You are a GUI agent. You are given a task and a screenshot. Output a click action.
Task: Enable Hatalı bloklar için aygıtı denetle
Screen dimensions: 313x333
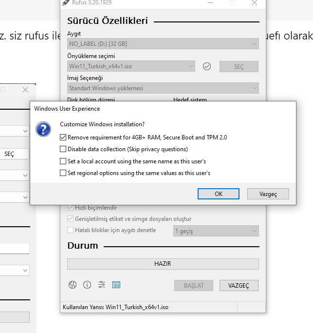pyautogui.click(x=70, y=230)
